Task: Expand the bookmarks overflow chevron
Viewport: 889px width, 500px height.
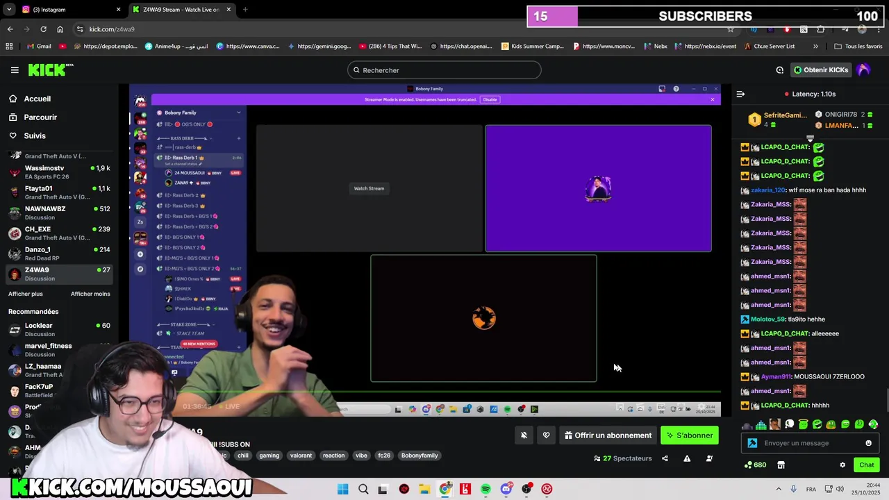Action: point(815,47)
